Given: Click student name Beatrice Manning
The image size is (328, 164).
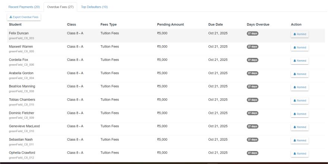Looking at the screenshot, I should [x=22, y=86].
